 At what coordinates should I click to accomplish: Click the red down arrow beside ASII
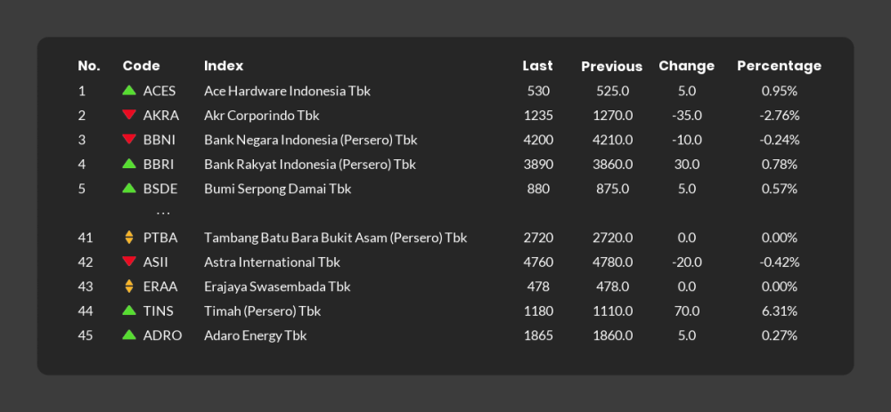pyautogui.click(x=129, y=262)
